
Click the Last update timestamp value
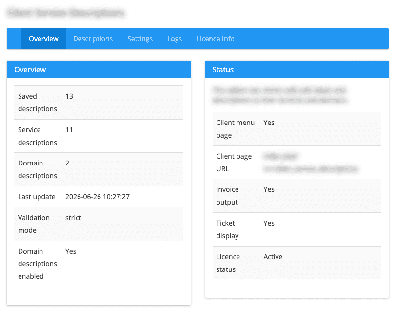[98, 197]
